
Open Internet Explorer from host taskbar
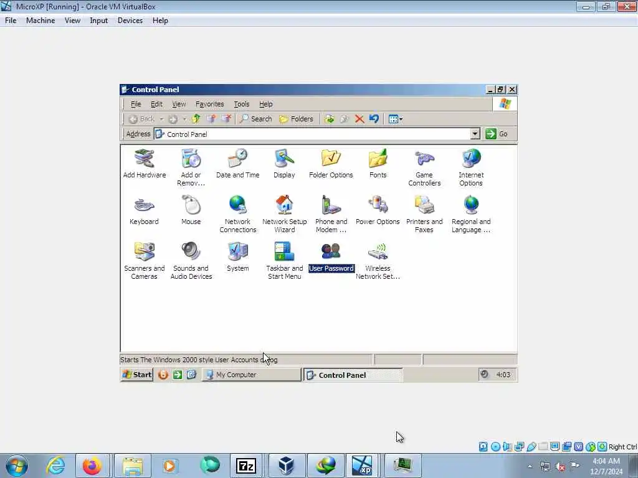(x=55, y=466)
